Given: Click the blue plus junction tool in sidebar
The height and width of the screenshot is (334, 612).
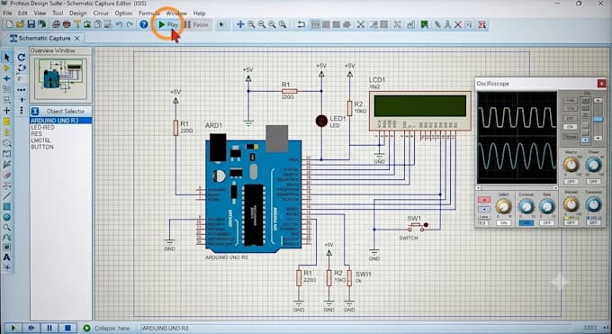Looking at the screenshot, I should 6,78.
